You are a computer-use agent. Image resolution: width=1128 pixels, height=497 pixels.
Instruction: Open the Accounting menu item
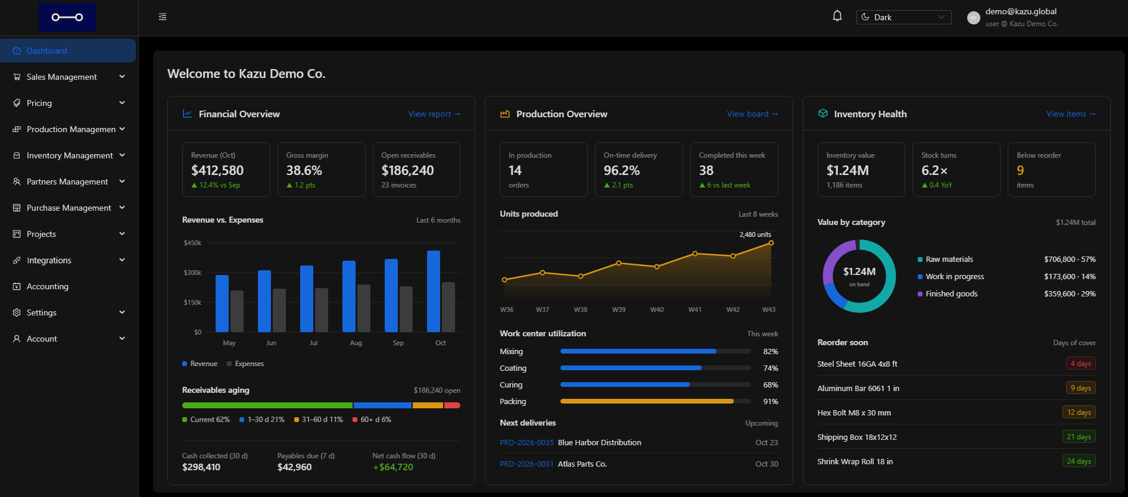click(68, 286)
